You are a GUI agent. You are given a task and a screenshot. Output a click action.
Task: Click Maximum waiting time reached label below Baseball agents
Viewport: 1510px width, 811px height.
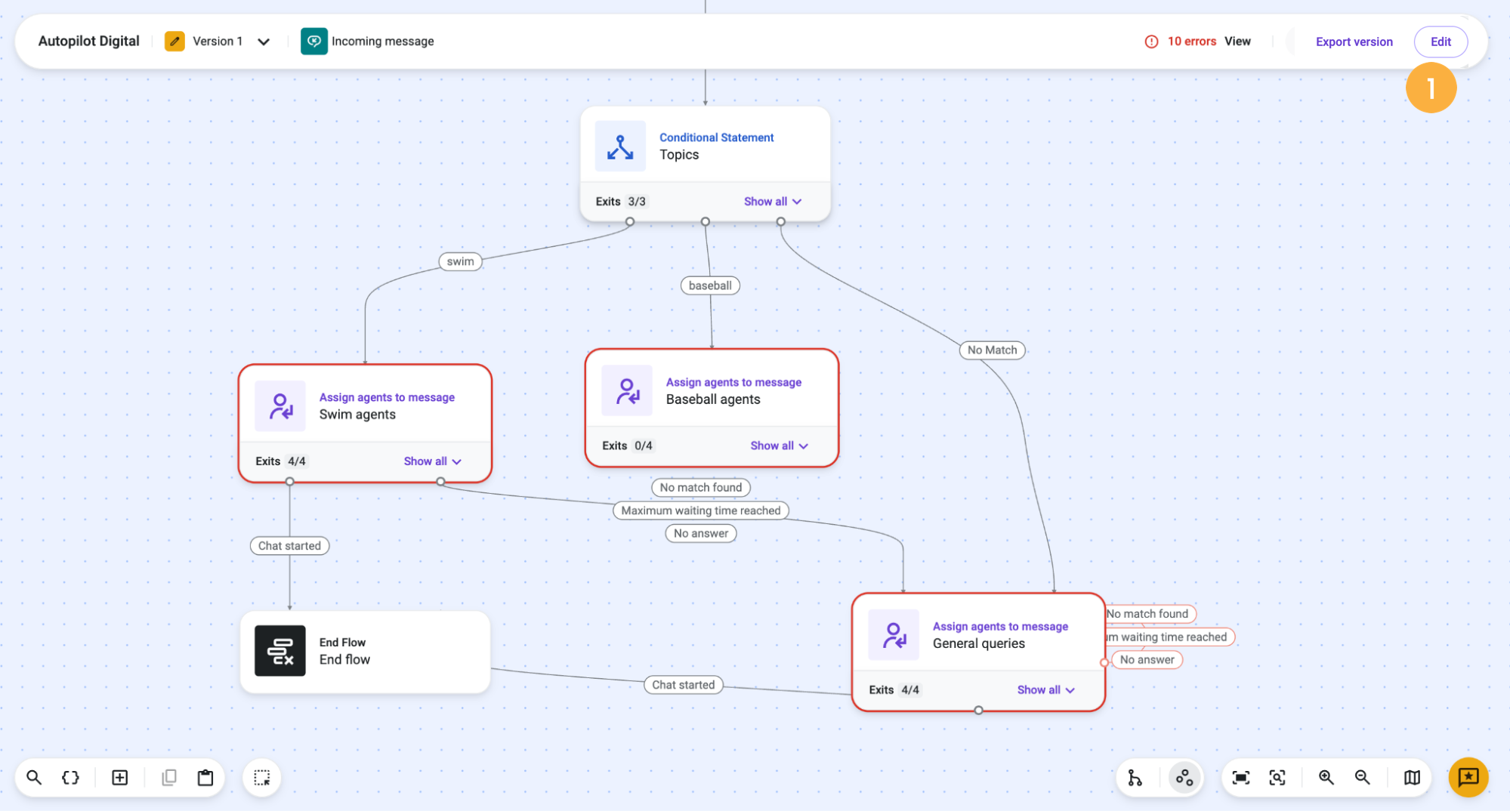(700, 510)
